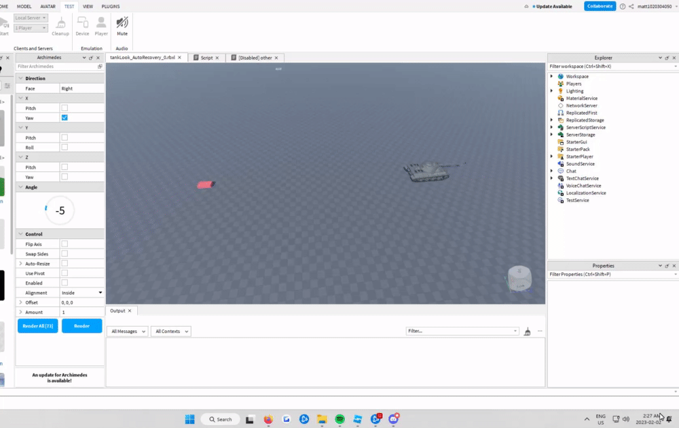679x428 pixels.
Task: Open the MODEL ribbon tab
Action: click(x=24, y=7)
